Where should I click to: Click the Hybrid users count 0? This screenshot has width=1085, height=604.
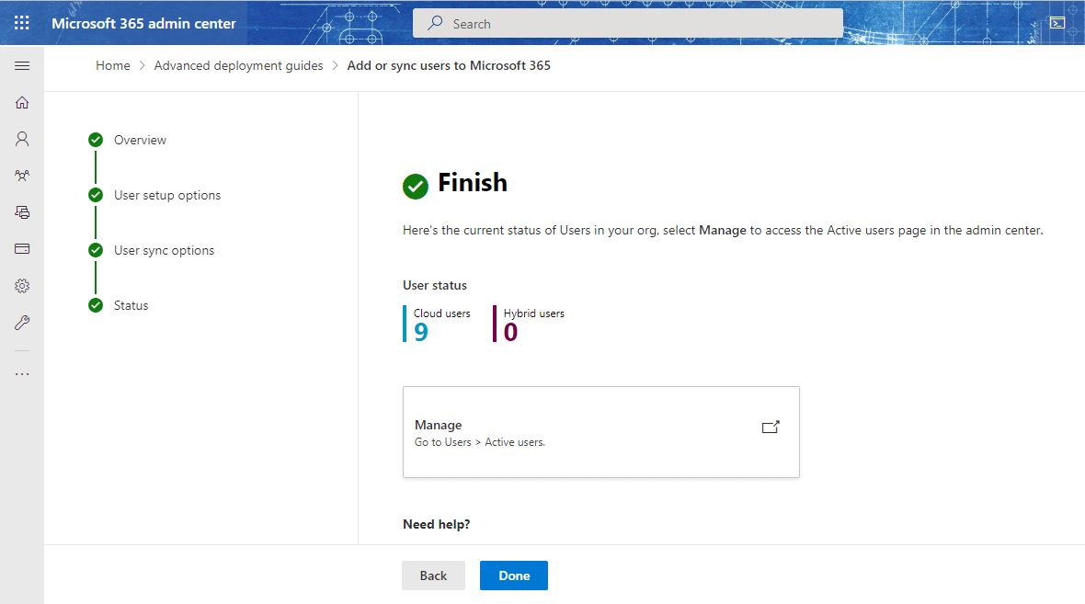pyautogui.click(x=510, y=332)
